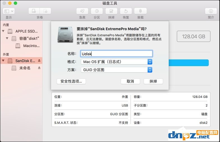
Task: Click the Partition 分区 toolbar icon
Action: tap(97, 11)
